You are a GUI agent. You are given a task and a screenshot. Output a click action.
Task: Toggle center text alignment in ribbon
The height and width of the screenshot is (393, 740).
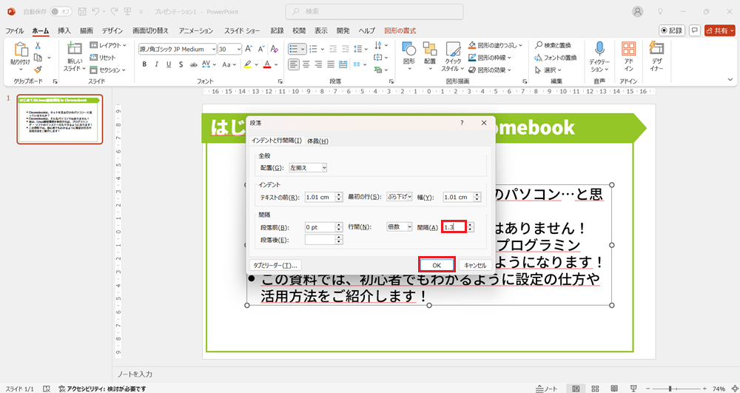(306, 64)
